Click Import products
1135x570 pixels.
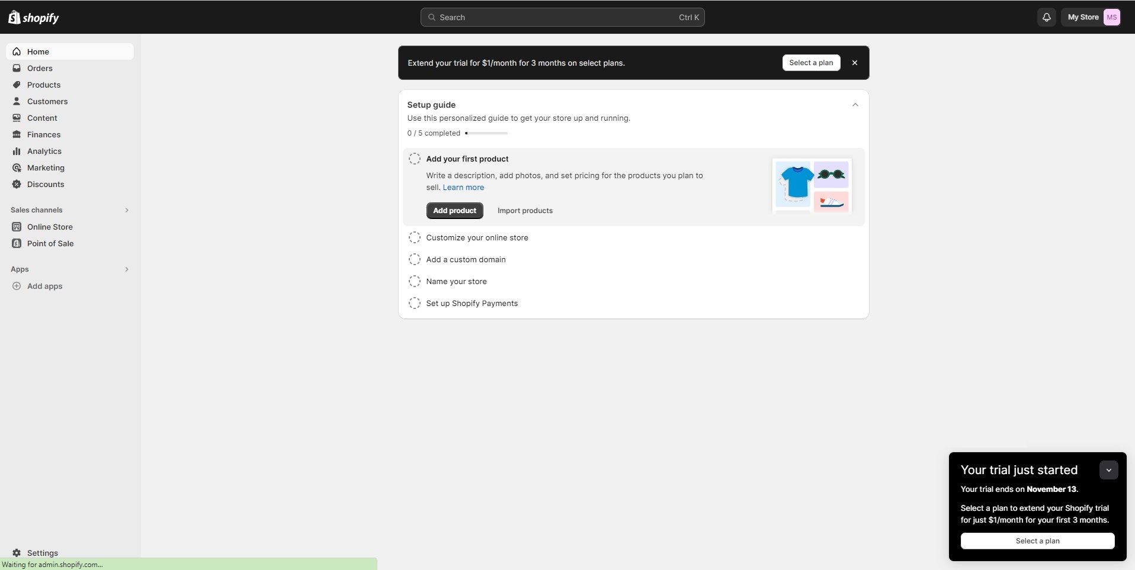point(525,211)
